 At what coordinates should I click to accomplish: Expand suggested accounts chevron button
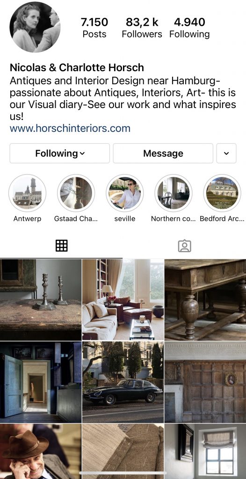click(x=226, y=153)
